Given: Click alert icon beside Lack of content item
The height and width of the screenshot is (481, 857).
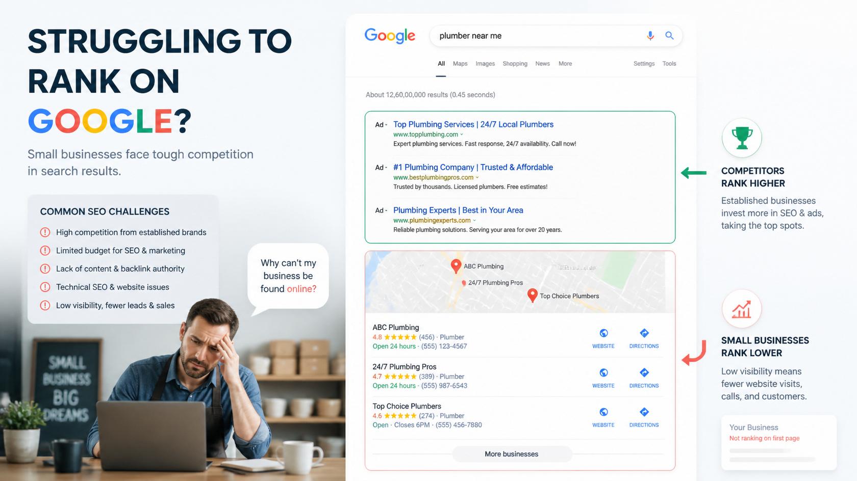Looking at the screenshot, I should (x=45, y=269).
